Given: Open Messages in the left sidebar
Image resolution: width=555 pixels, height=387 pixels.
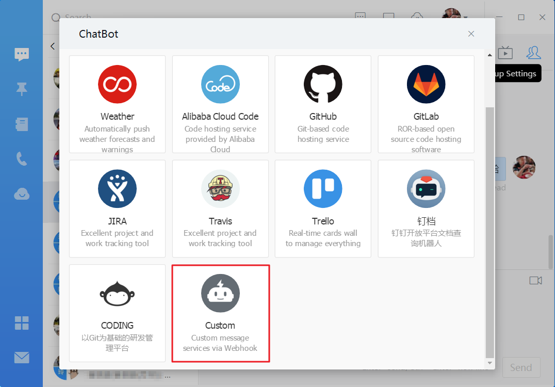Looking at the screenshot, I should (22, 55).
